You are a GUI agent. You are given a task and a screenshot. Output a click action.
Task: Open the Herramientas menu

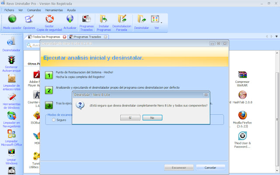coord(54,10)
